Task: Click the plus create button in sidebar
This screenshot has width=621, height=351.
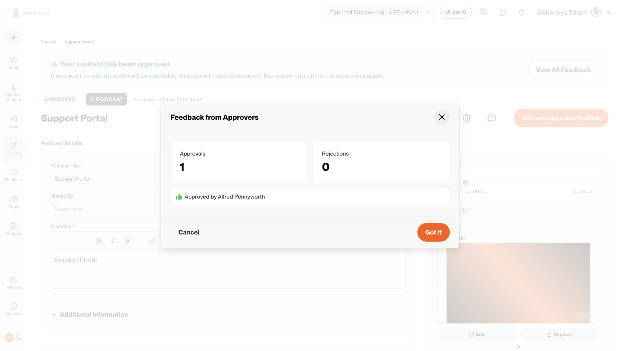Action: click(14, 37)
